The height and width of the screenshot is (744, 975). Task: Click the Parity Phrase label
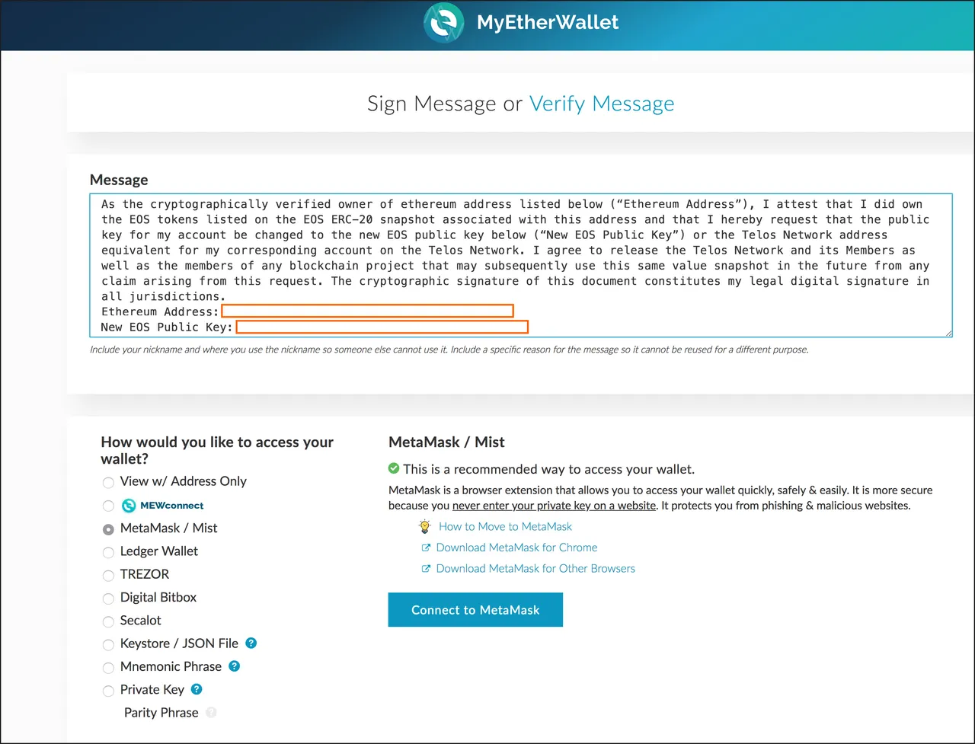coord(161,713)
